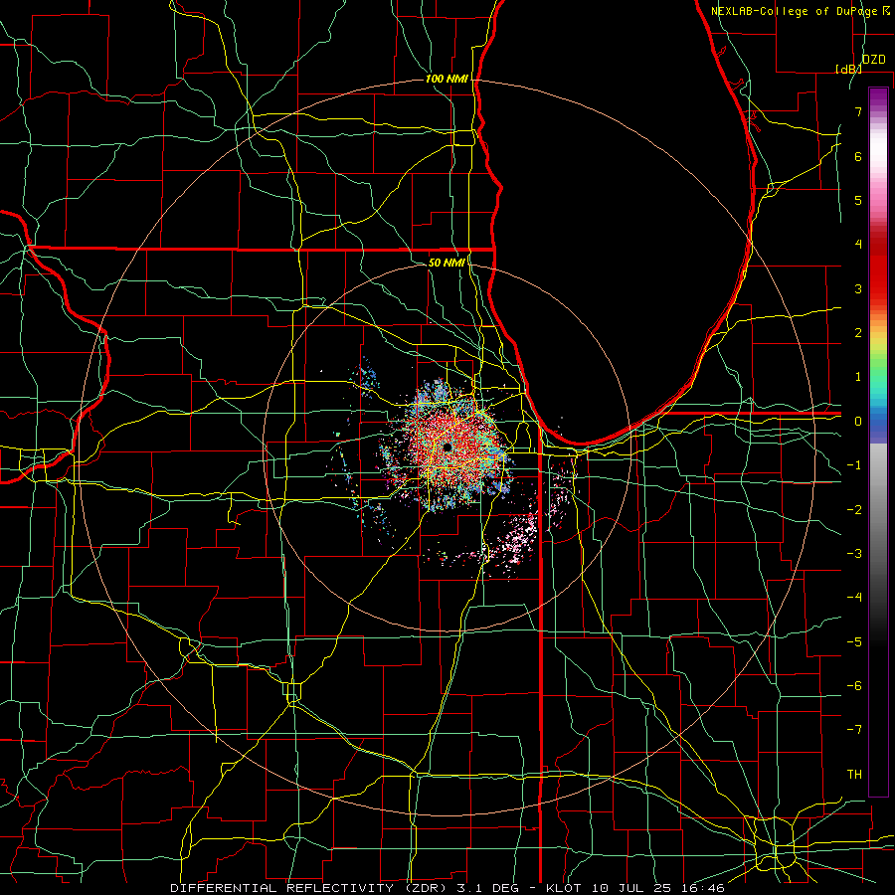Click the -3 tick label on the scale
Viewport: 895px width, 895px height.
click(854, 553)
